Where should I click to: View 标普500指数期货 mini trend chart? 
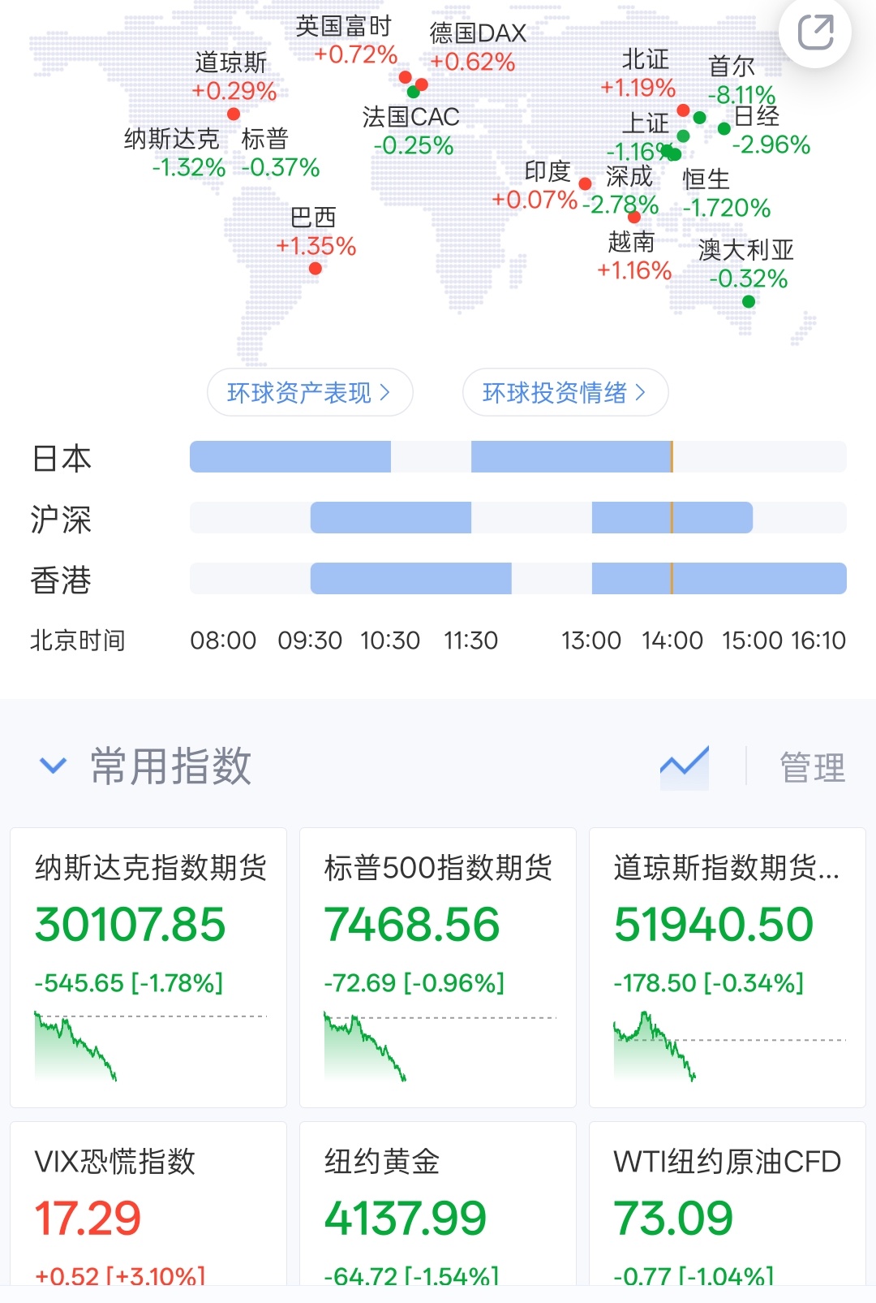440,1046
